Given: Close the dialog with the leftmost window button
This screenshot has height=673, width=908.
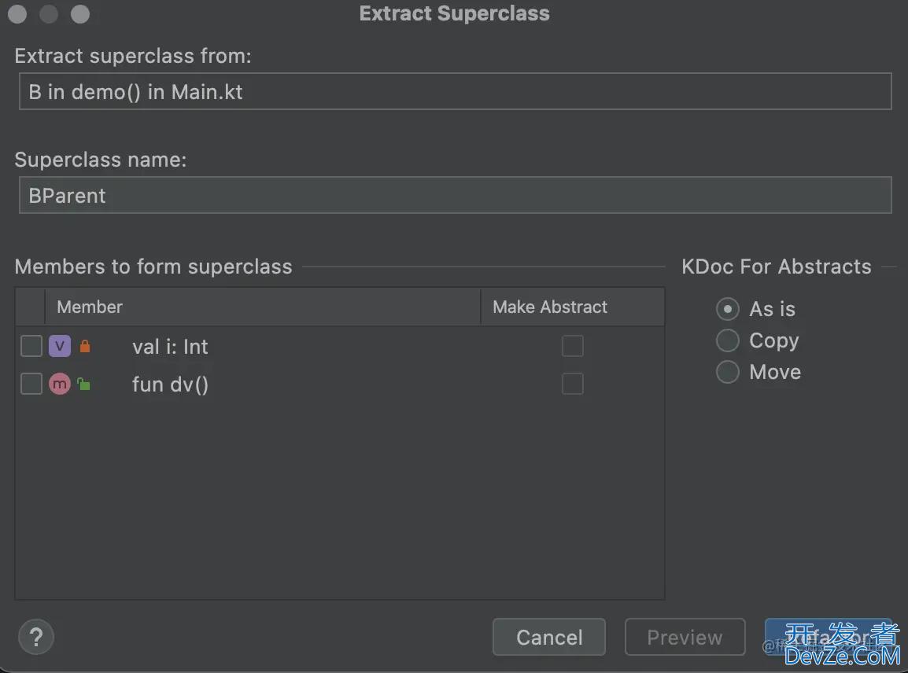Looking at the screenshot, I should click(17, 13).
